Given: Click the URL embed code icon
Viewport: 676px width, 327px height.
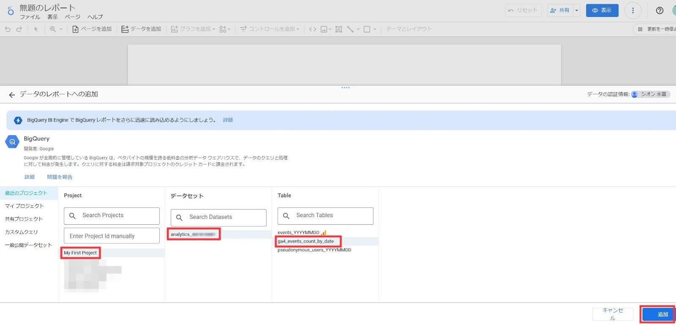Looking at the screenshot, I should click(313, 29).
